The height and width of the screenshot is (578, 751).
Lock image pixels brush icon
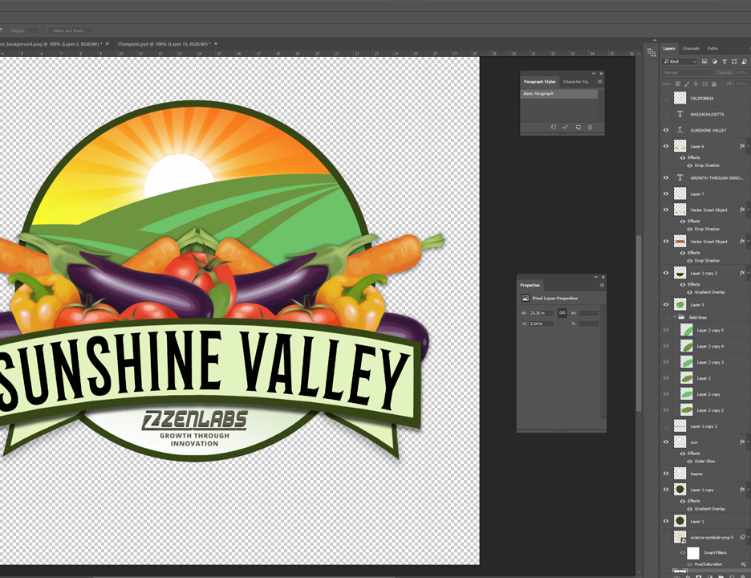tap(687, 83)
